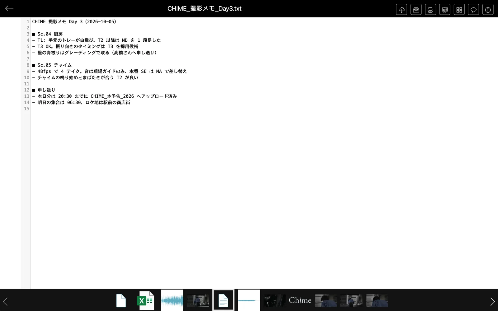
Task: Download the file via cloud icon
Action: coord(402,10)
